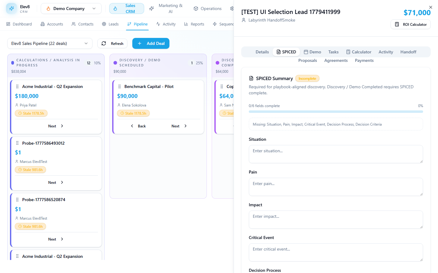The image size is (438, 273).
Task: Open the Payments tab
Action: [364, 60]
